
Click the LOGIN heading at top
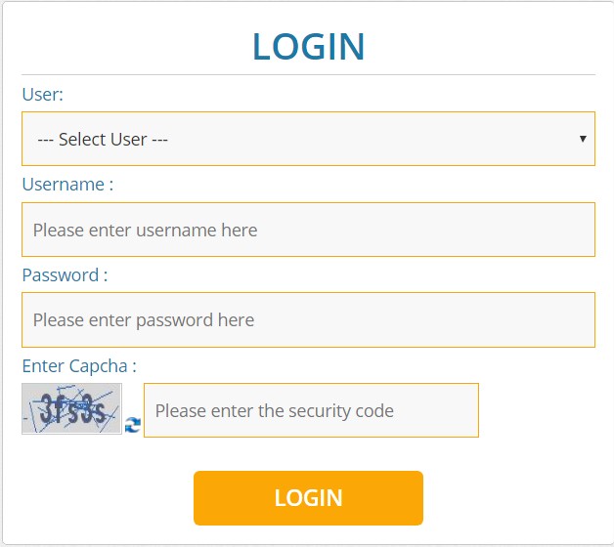tap(308, 47)
